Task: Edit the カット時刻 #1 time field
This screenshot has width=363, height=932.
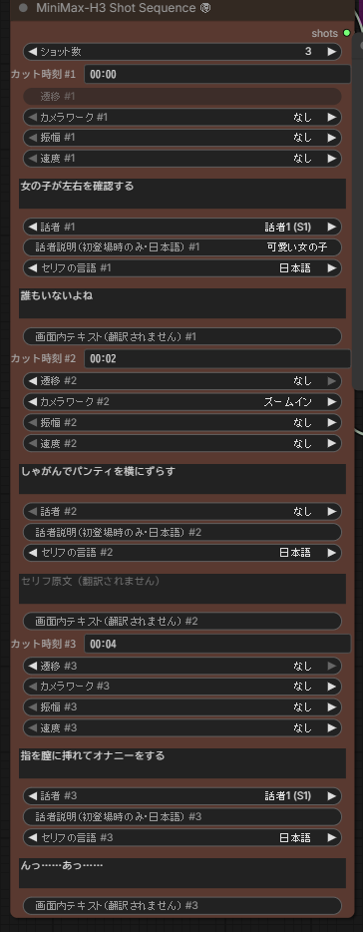Action: tap(216, 74)
